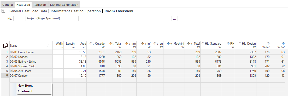Click the Φ v_su column header

[x=157, y=45]
